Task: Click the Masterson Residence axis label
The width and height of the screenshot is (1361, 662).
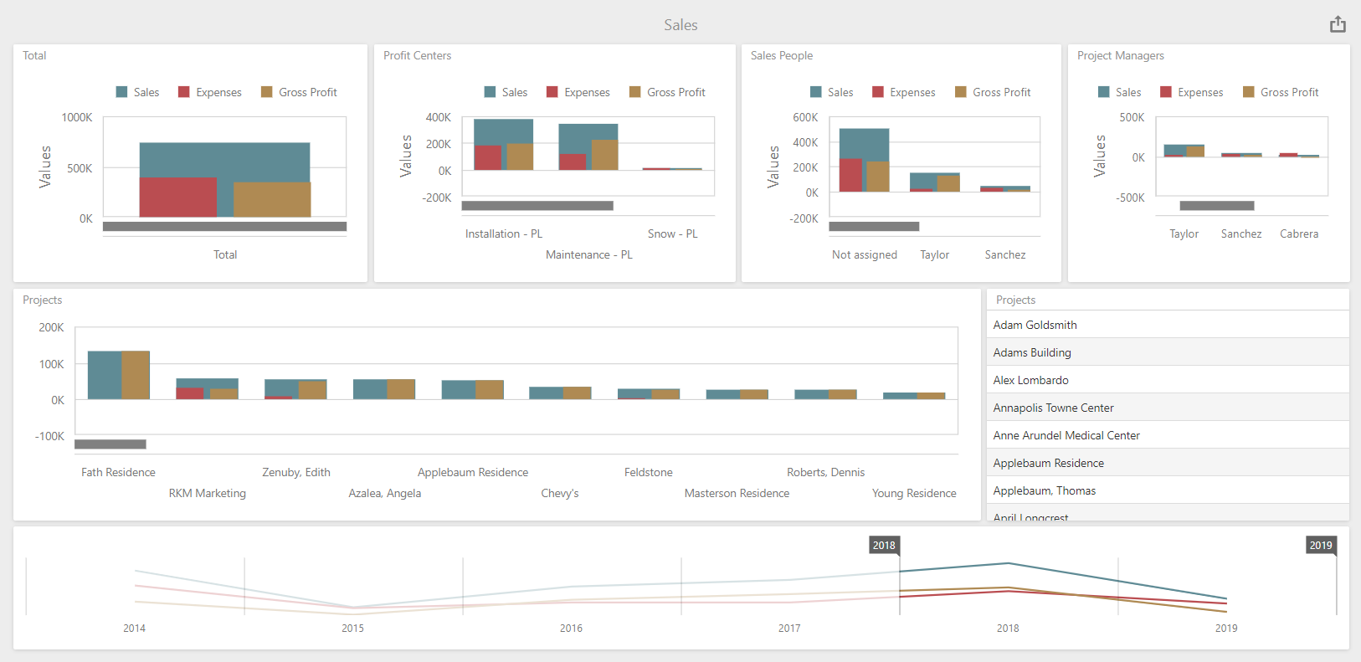Action: [x=737, y=493]
